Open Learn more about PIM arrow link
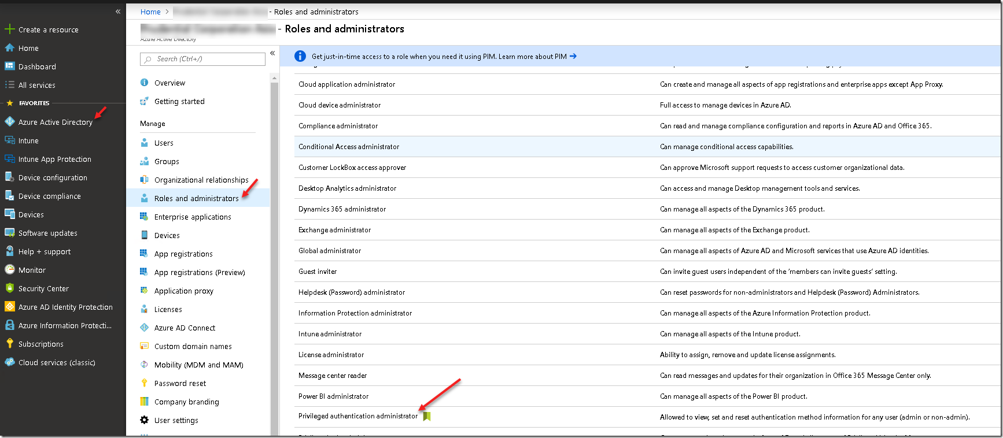1003x438 pixels. tap(573, 56)
